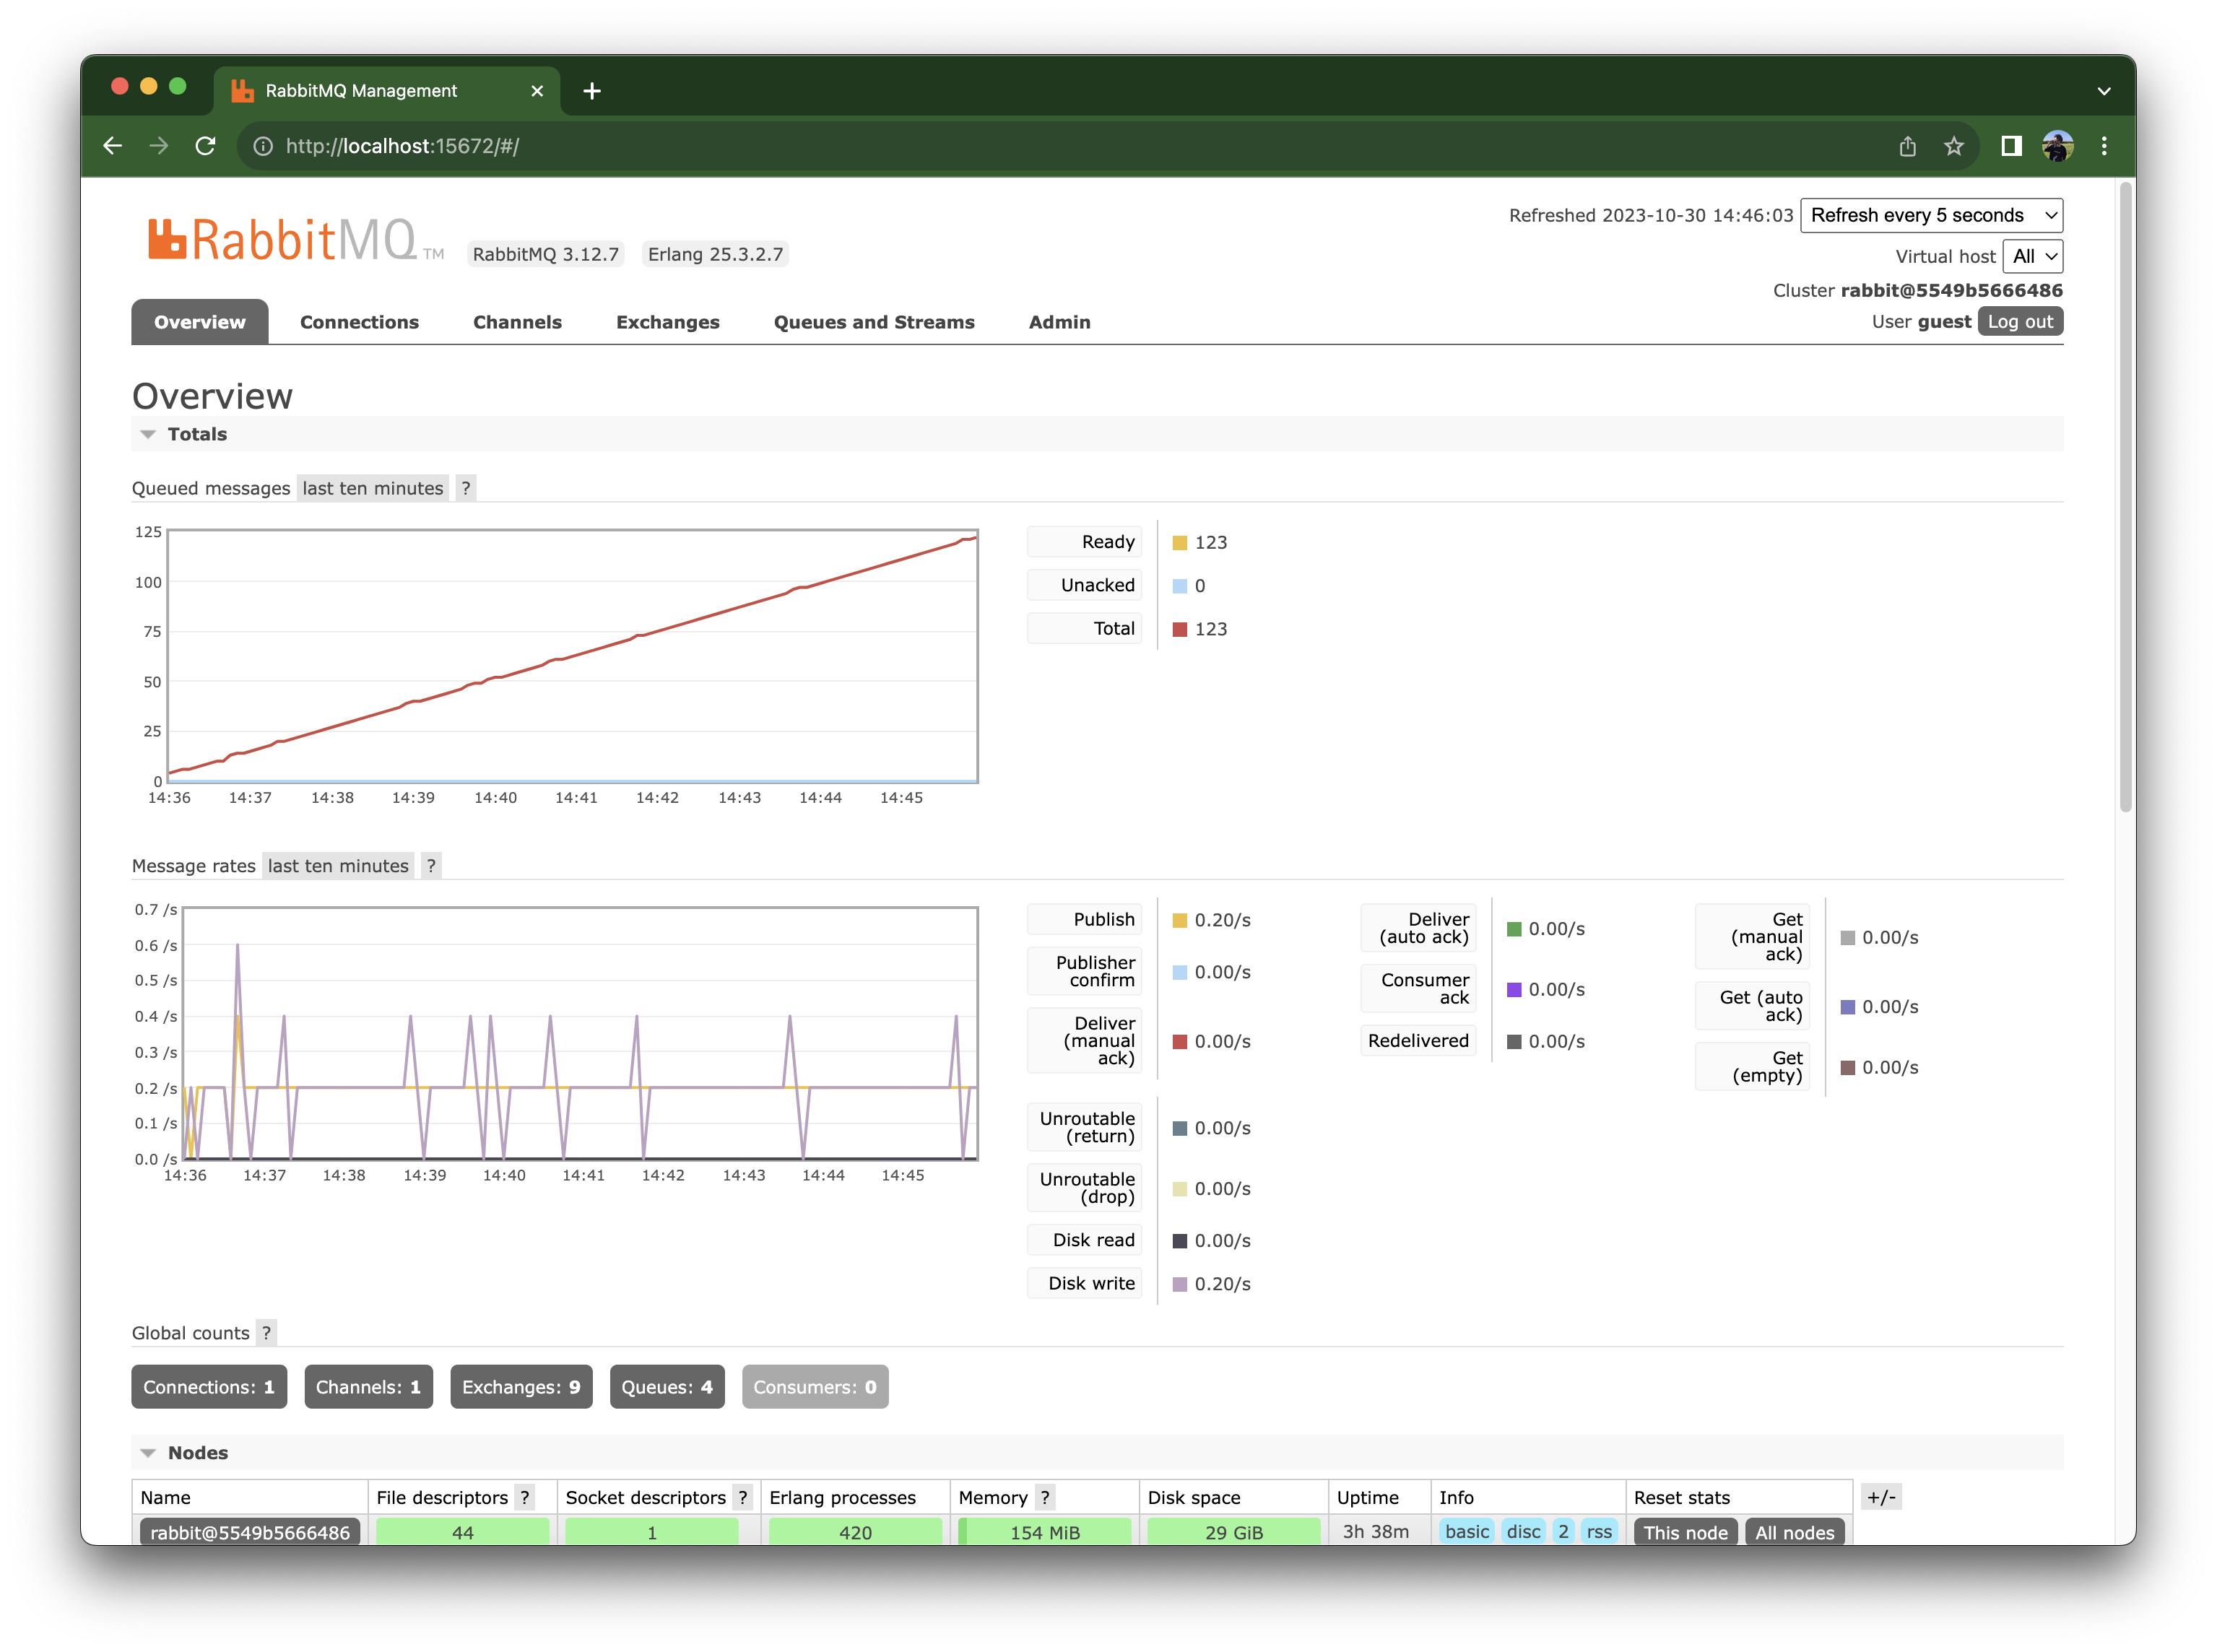
Task: Click the yellow Ready legend swatch
Action: tap(1180, 543)
